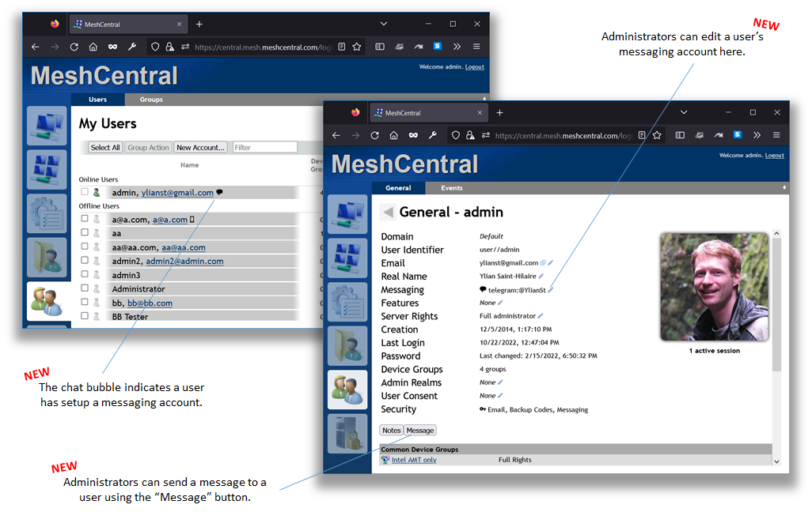This screenshot has height=512, width=812.
Task: Click the pencil icon beside Server Rights
Action: tap(541, 315)
